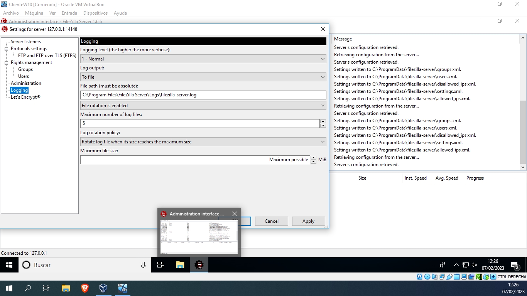
Task: Open host Task View icon
Action: [x=46, y=288]
